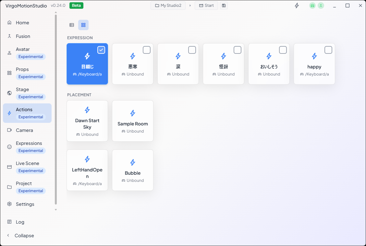Screen dimensions: 366x246
Task: Click the Experimental badge under Project
Action: (x=31, y=191)
